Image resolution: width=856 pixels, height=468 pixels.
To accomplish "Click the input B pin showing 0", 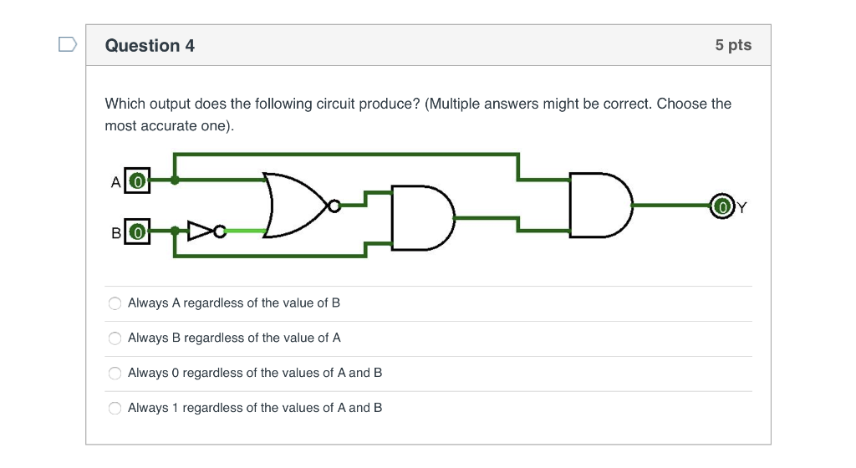I will pyautogui.click(x=137, y=231).
